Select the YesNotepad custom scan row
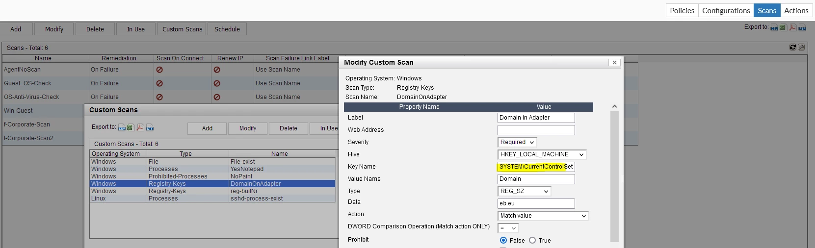The height and width of the screenshot is (248, 815). pos(212,169)
